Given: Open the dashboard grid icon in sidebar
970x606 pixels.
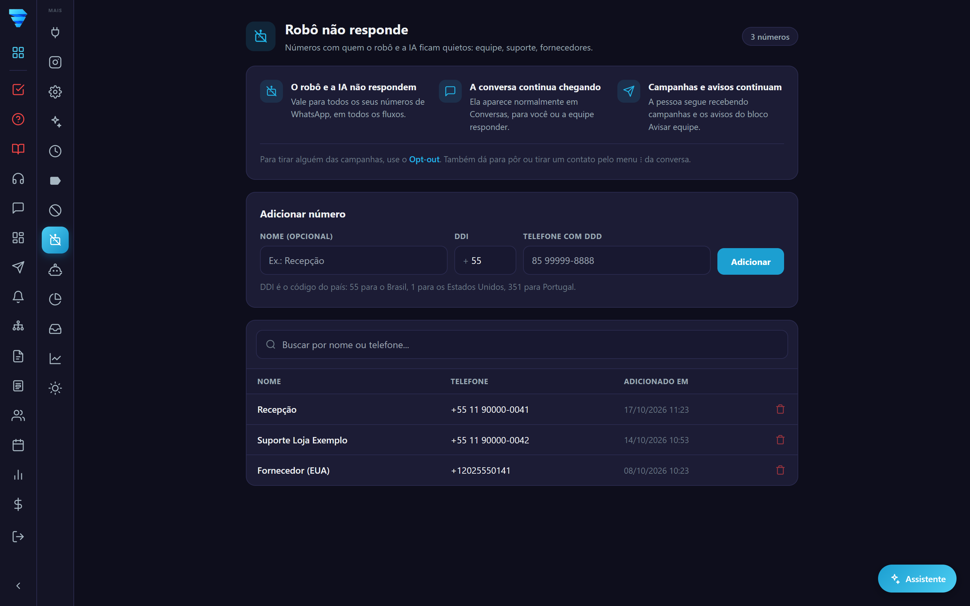Looking at the screenshot, I should click(18, 53).
